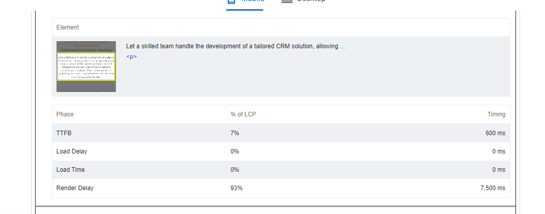The width and height of the screenshot is (545, 214).
Task: Click the Desktop monitor icon
Action: tap(287, 1)
